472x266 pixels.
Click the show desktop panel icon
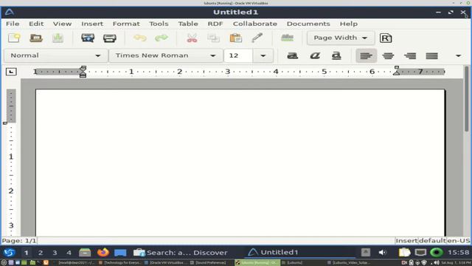click(120, 253)
